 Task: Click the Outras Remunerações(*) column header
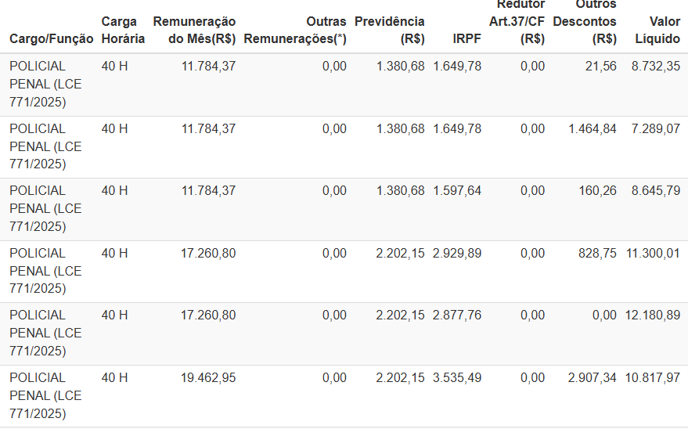click(295, 30)
